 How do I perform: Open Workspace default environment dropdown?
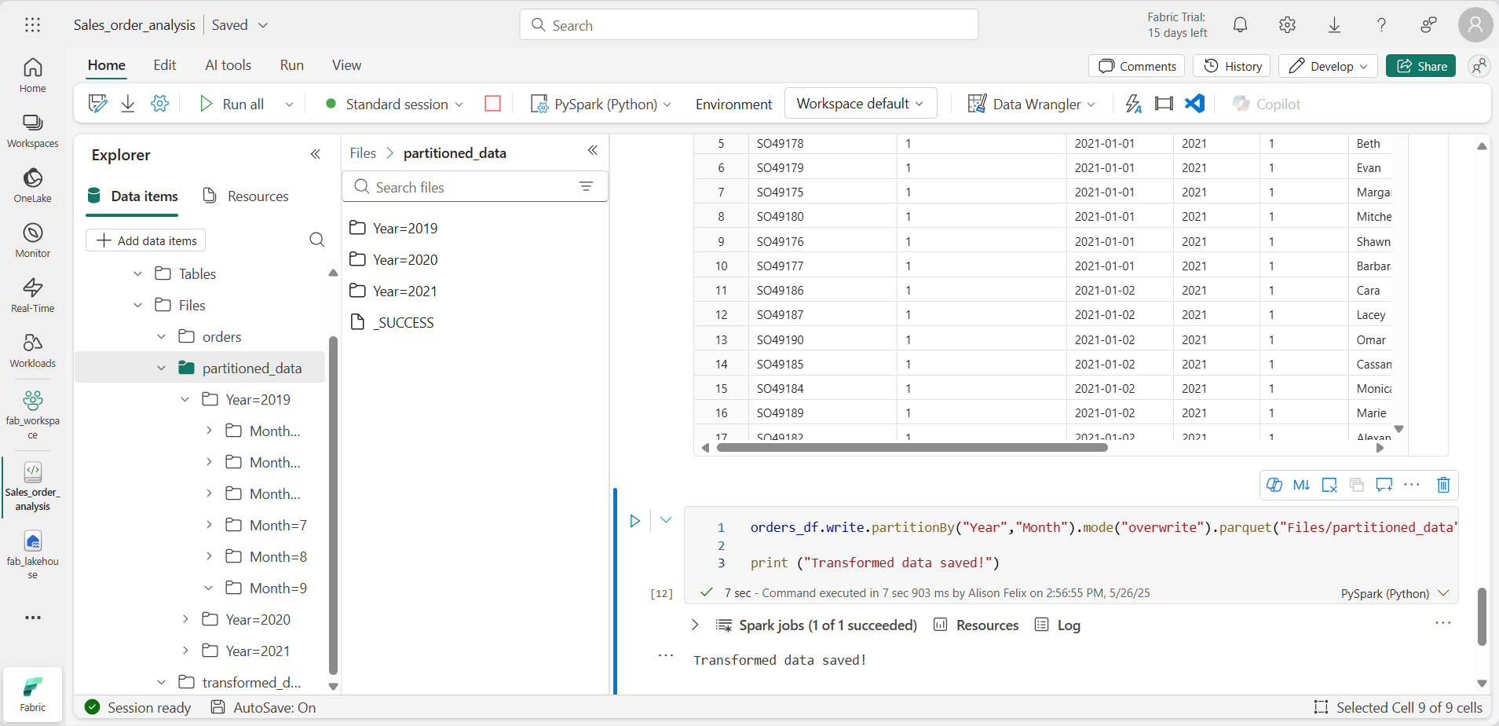point(861,104)
